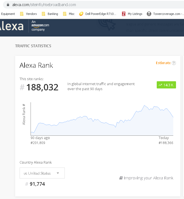Click the TRAFFIC STATISTICS heading
Image resolution: width=184 pixels, height=199 pixels.
tap(33, 46)
